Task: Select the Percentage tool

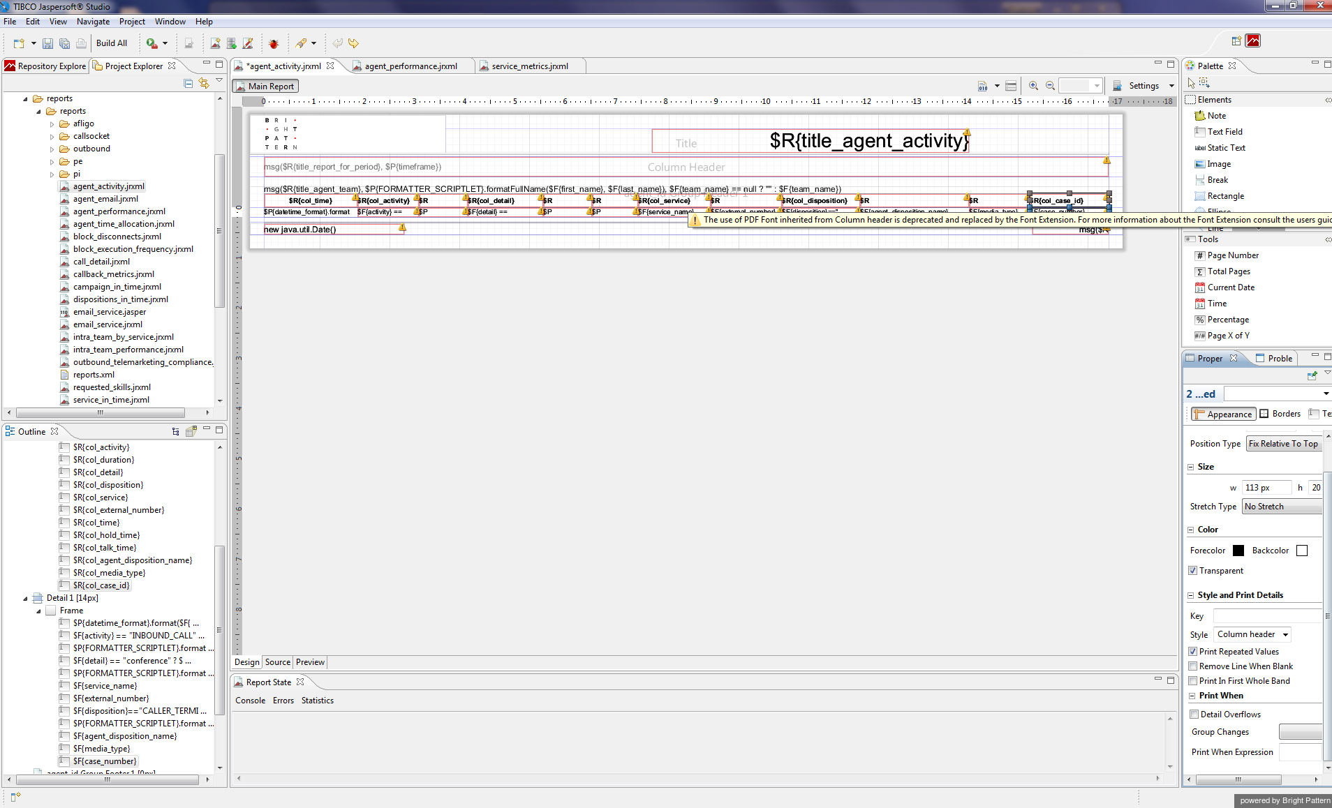Action: 1222,320
